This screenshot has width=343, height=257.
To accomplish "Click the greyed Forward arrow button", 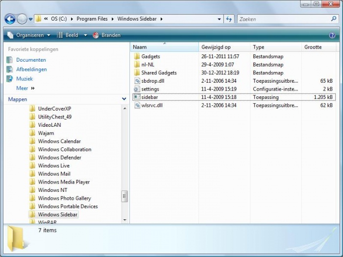I will coord(22,19).
